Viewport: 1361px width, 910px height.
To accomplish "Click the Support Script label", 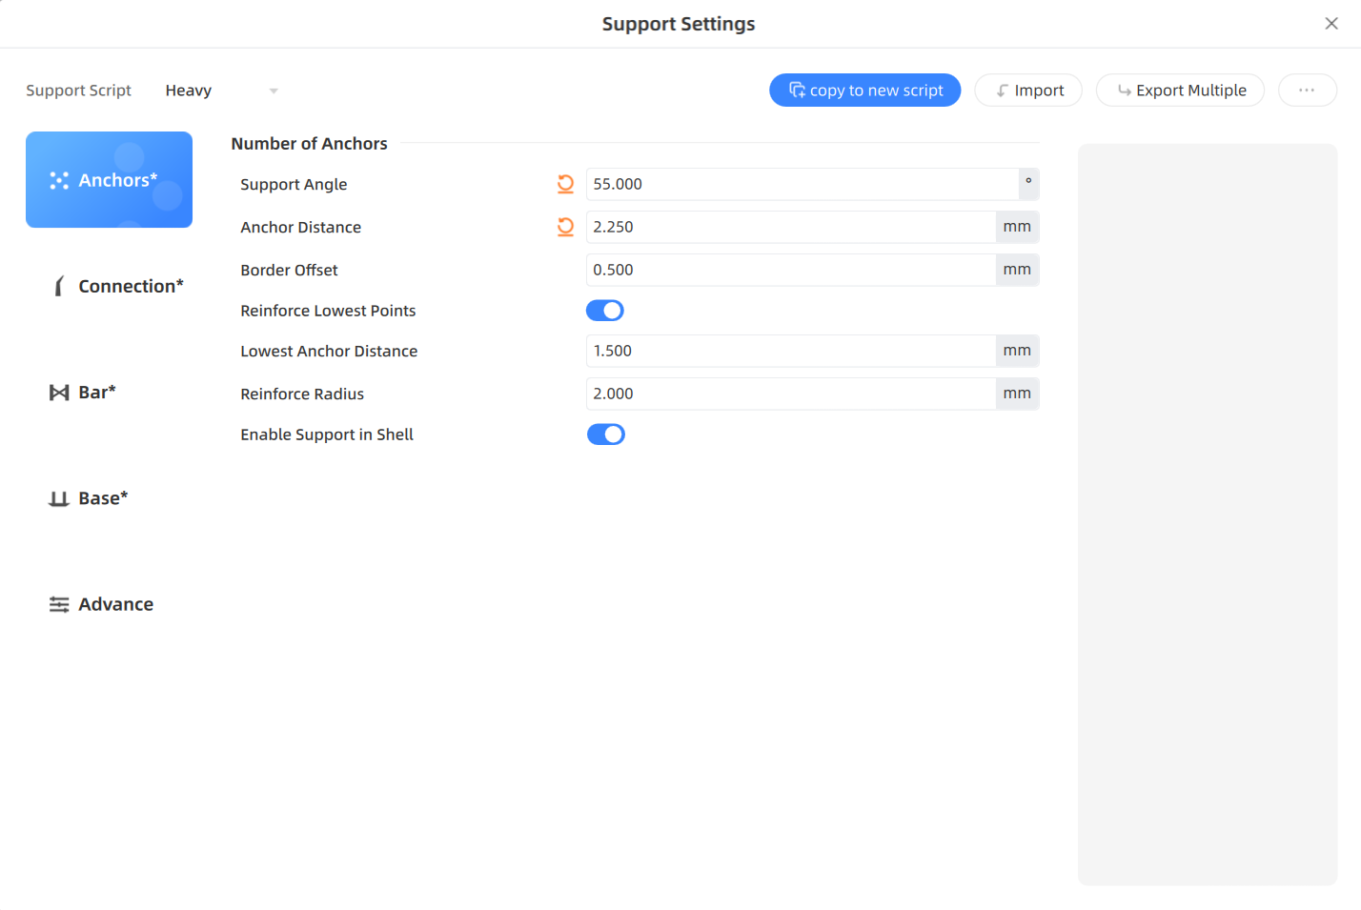I will tap(78, 91).
